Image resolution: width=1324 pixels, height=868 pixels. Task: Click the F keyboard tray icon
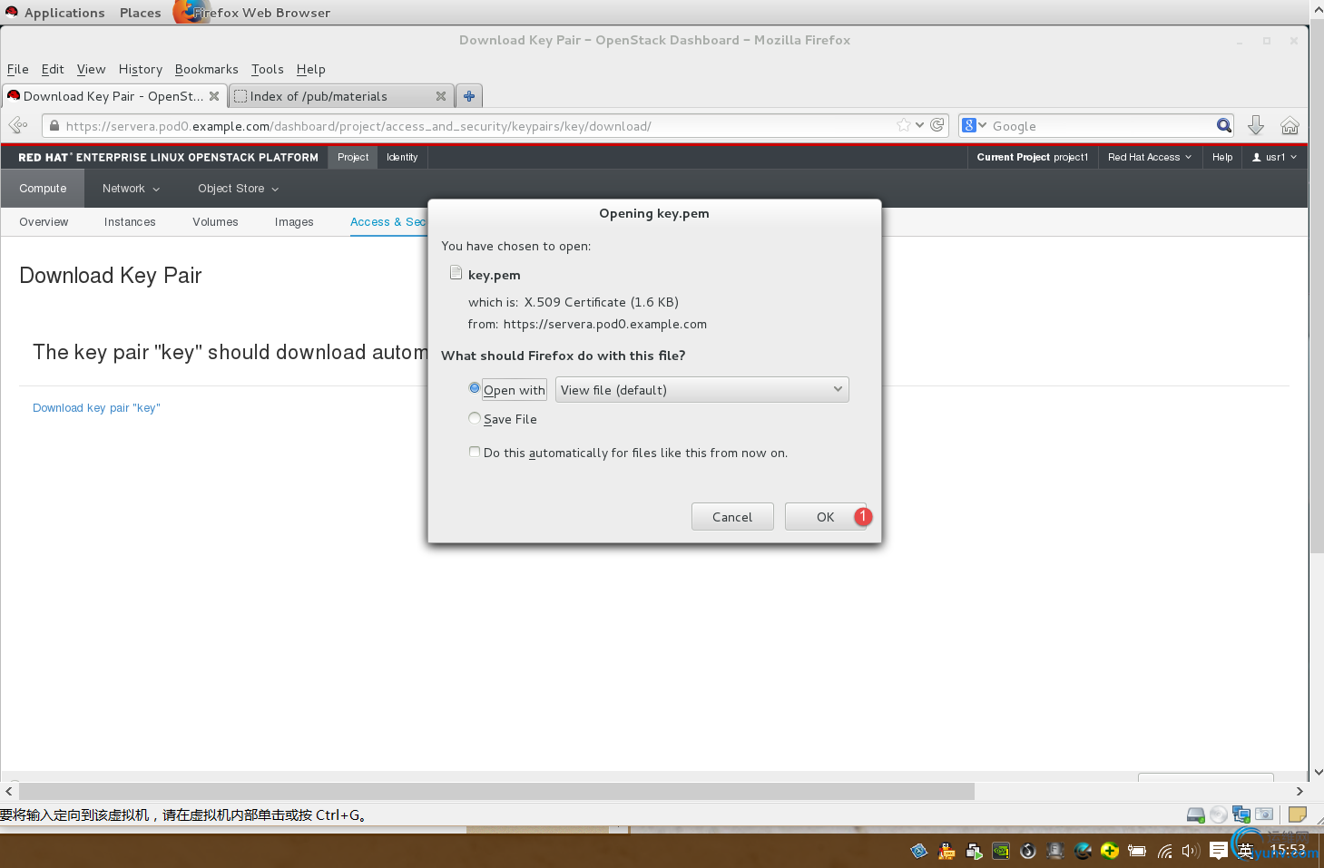pos(1055,851)
